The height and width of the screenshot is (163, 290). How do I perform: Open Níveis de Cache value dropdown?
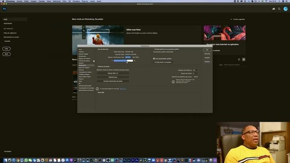(x=196, y=73)
